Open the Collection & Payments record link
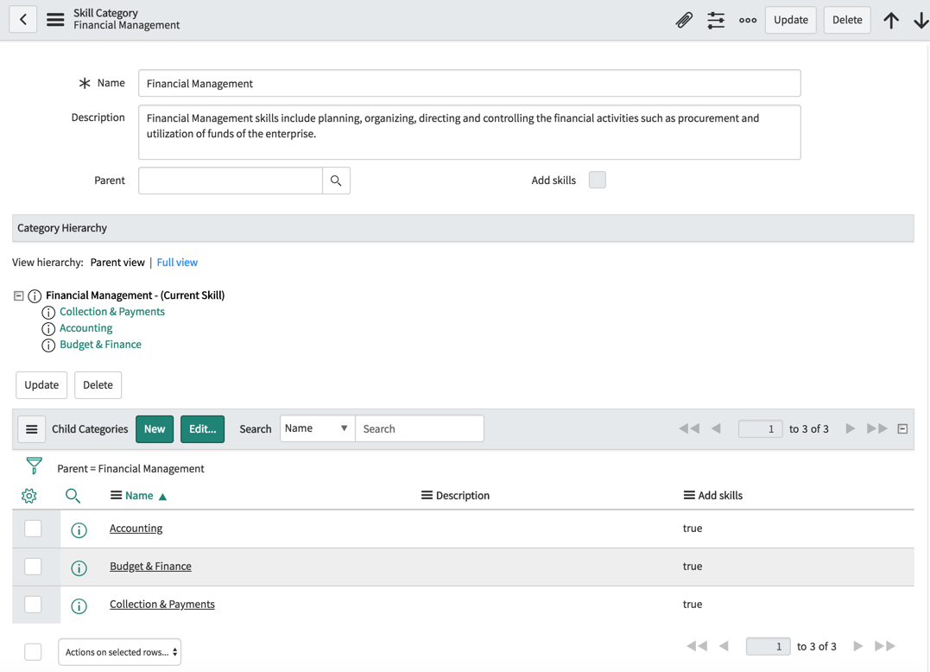 (x=162, y=605)
